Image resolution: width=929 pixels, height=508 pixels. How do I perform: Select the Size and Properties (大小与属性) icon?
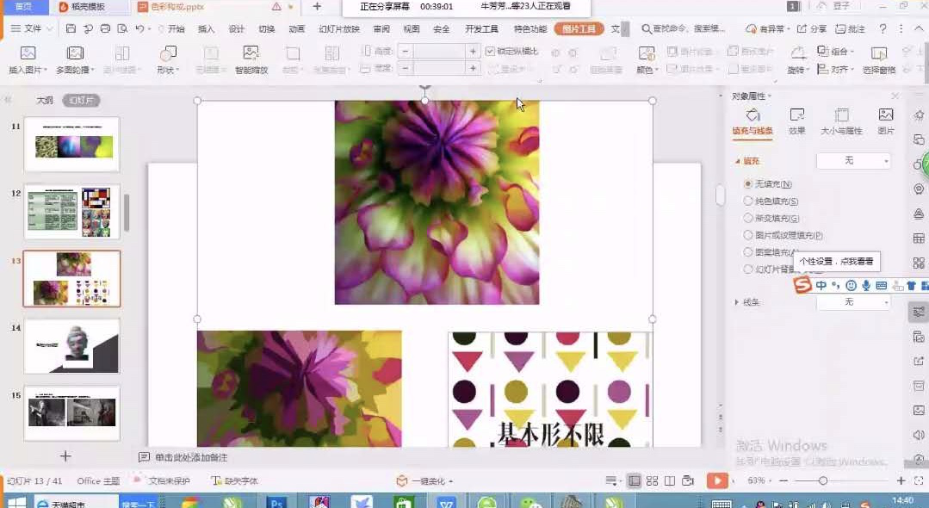point(841,115)
